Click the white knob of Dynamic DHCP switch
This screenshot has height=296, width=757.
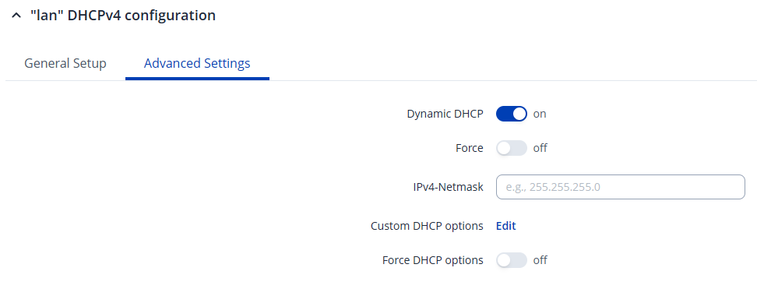pyautogui.click(x=519, y=114)
